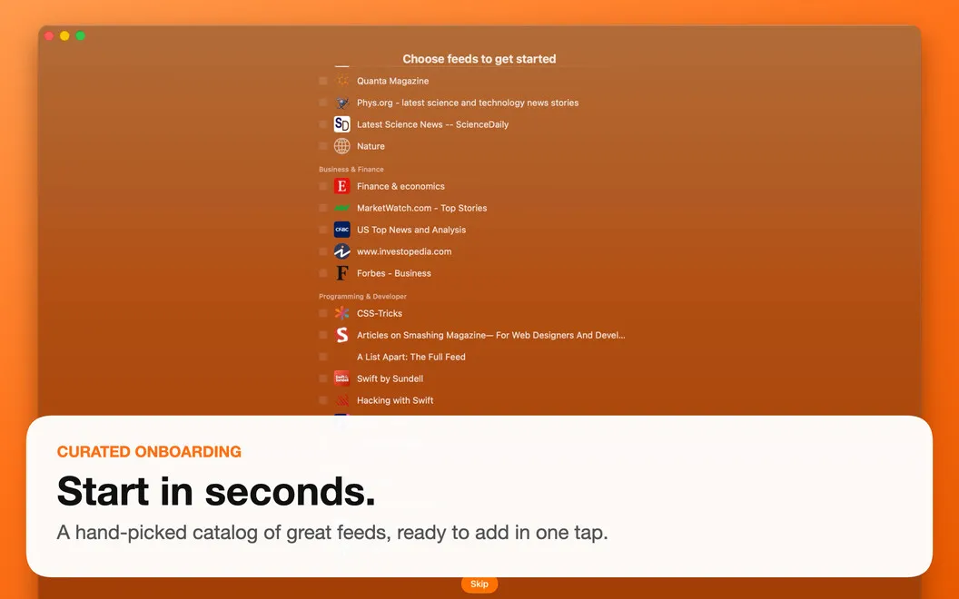Click the Swift by Sundell icon
Viewport: 959px width, 599px height.
tap(341, 378)
